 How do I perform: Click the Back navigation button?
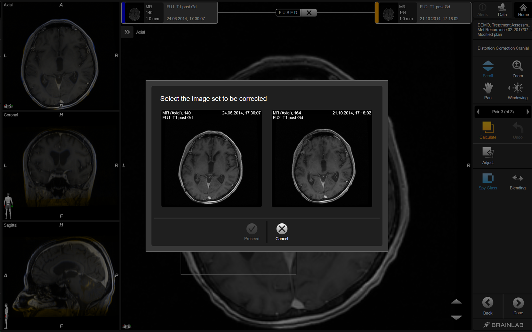pos(488,306)
